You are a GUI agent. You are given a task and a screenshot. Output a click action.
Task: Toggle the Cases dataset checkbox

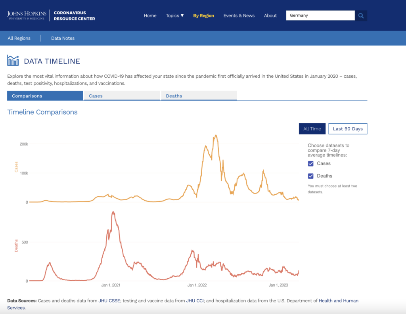(311, 164)
